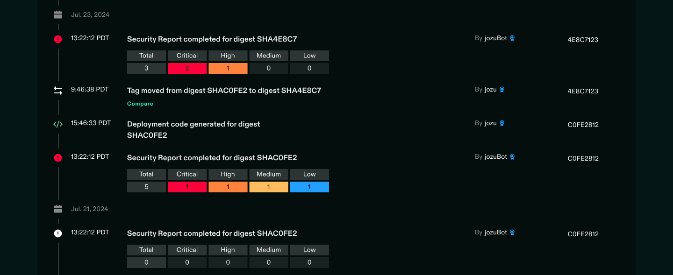Viewport: 673px width, 275px height.
Task: Click the Jul. 23, 2024 date label
Action: pyautogui.click(x=90, y=14)
